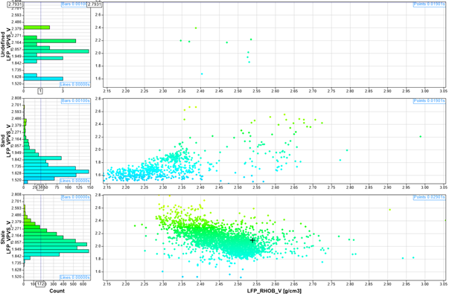Click the Count axis title
This screenshot has height=296, width=452.
[57, 291]
